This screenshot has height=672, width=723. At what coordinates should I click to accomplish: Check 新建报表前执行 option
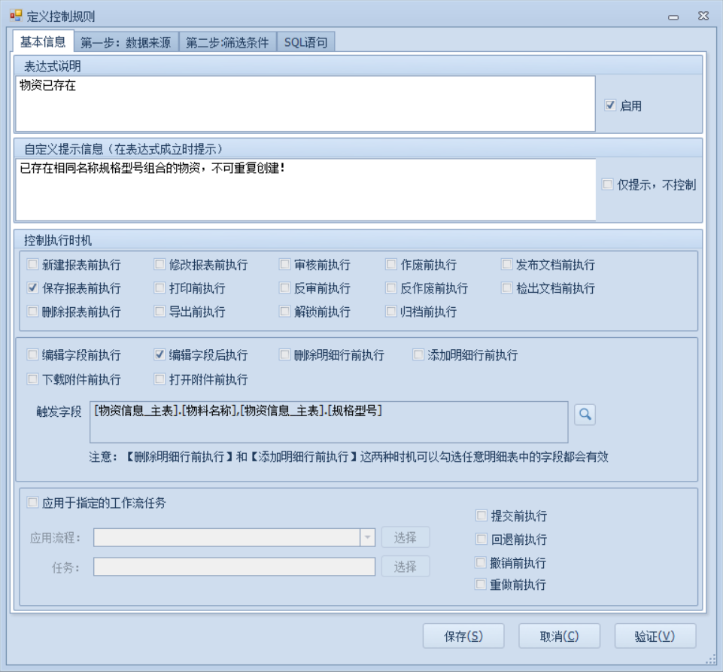[x=33, y=264]
